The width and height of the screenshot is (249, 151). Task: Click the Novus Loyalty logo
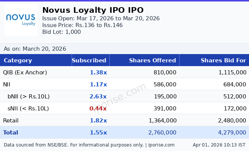pyautogui.click(x=21, y=20)
